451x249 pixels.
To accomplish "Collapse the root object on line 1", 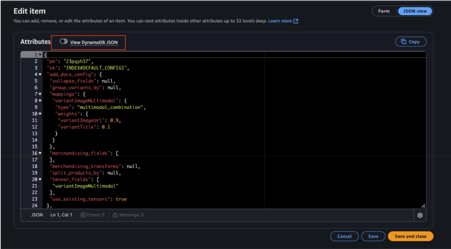I will 40,55.
